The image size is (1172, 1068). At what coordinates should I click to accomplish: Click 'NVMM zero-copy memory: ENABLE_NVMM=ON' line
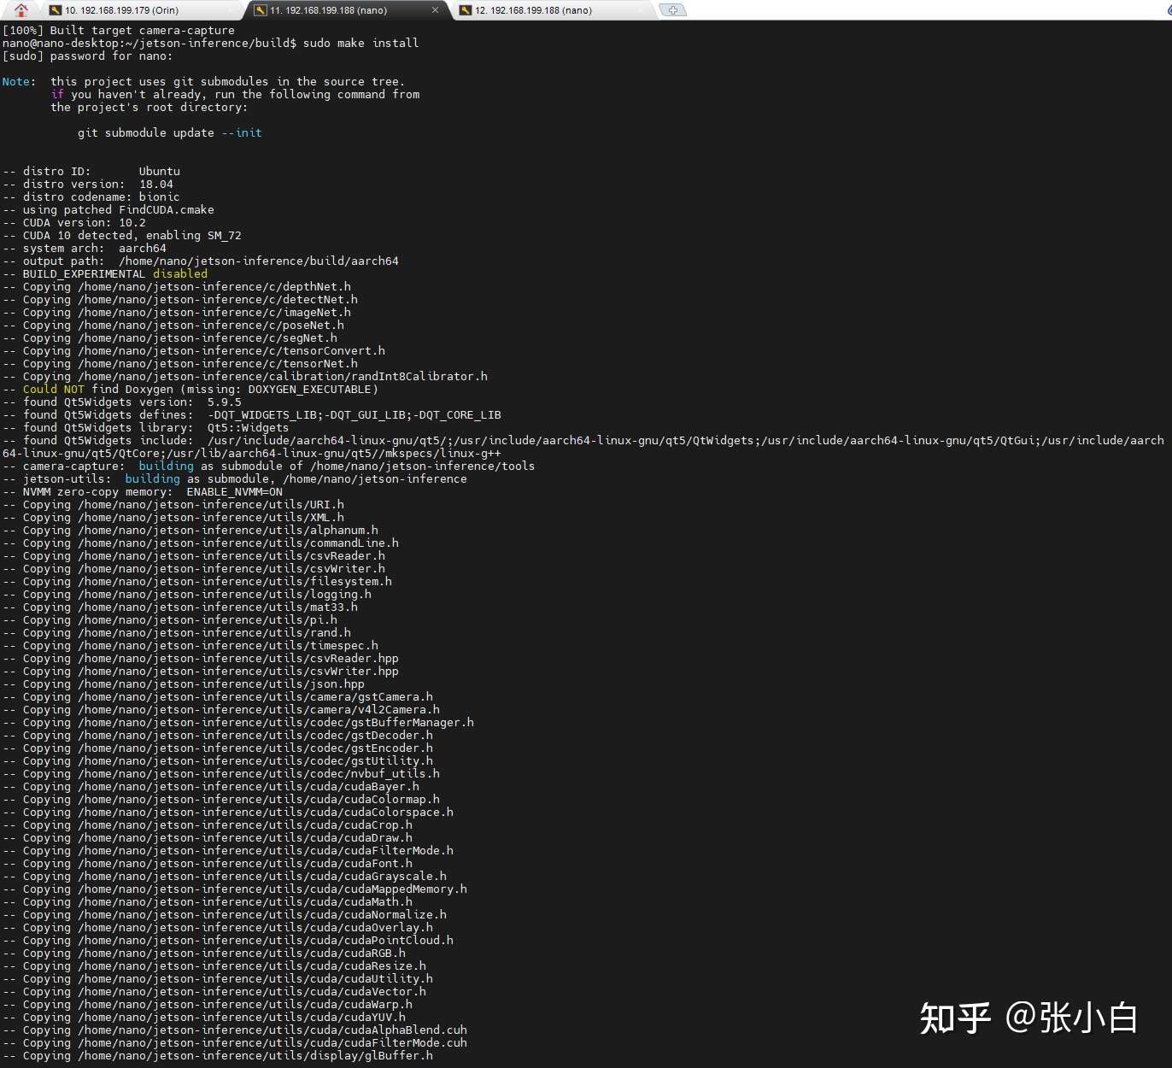tap(143, 491)
